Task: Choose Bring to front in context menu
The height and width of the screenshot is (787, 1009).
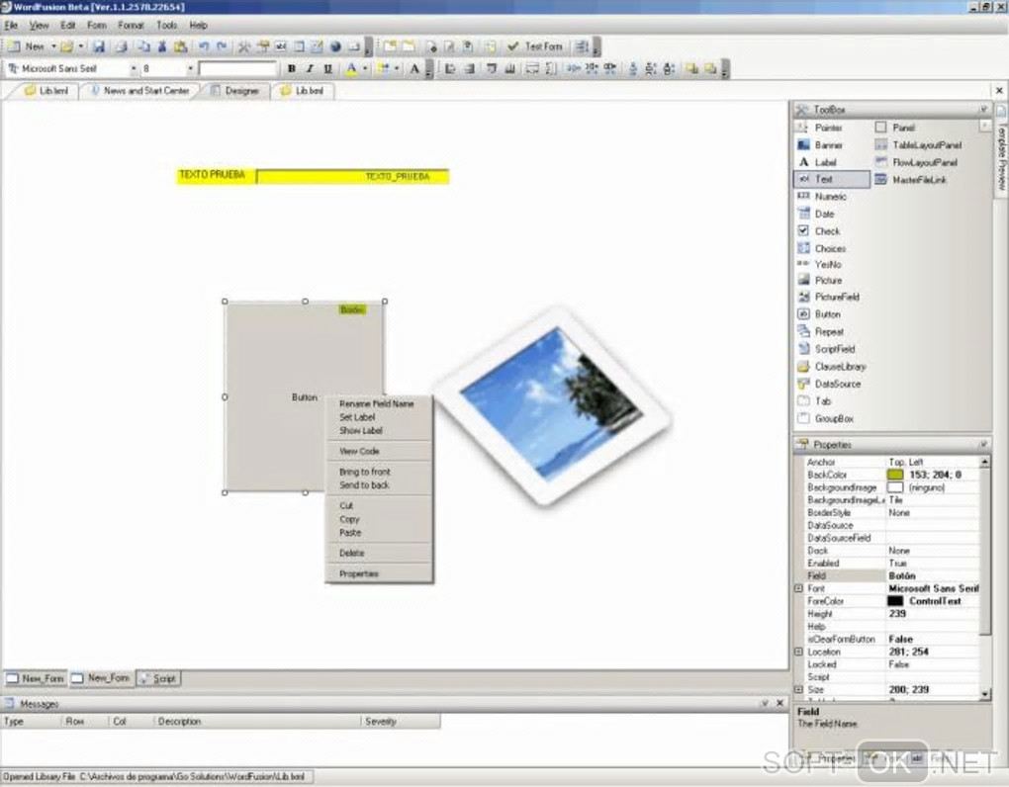Action: pos(365,472)
